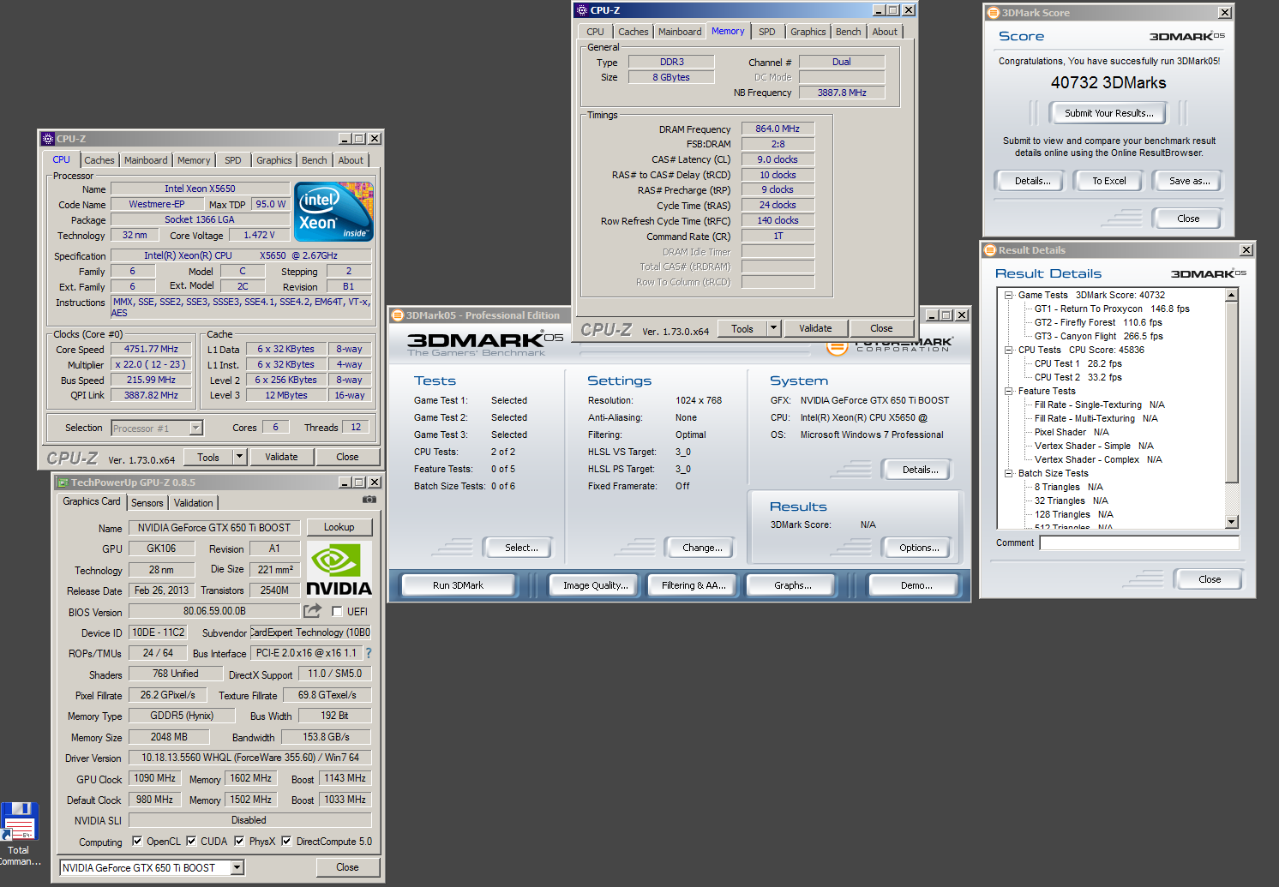Open the Total Commander desktop shortcut
The height and width of the screenshot is (887, 1279).
click(19, 834)
